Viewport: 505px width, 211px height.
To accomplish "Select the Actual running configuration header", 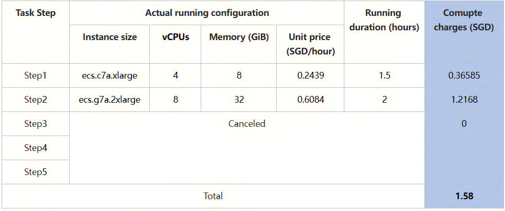I will click(x=207, y=12).
